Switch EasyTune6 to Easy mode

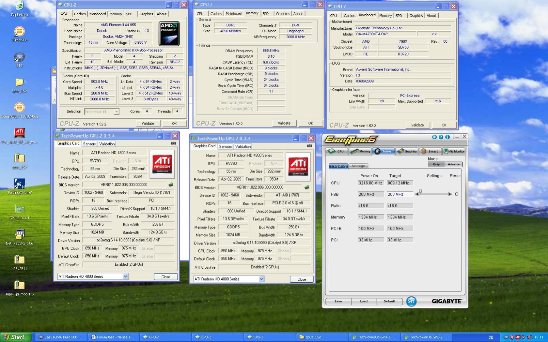[436, 164]
